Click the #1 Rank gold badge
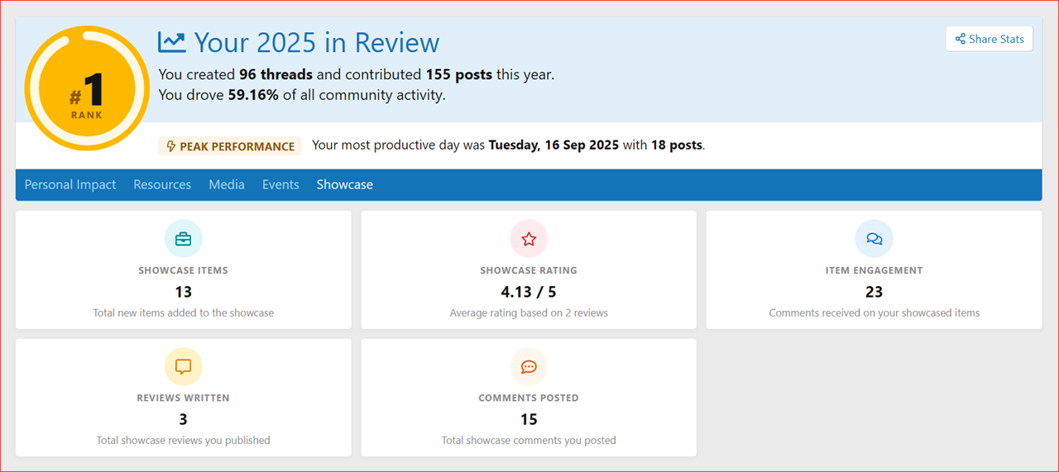 [87, 88]
